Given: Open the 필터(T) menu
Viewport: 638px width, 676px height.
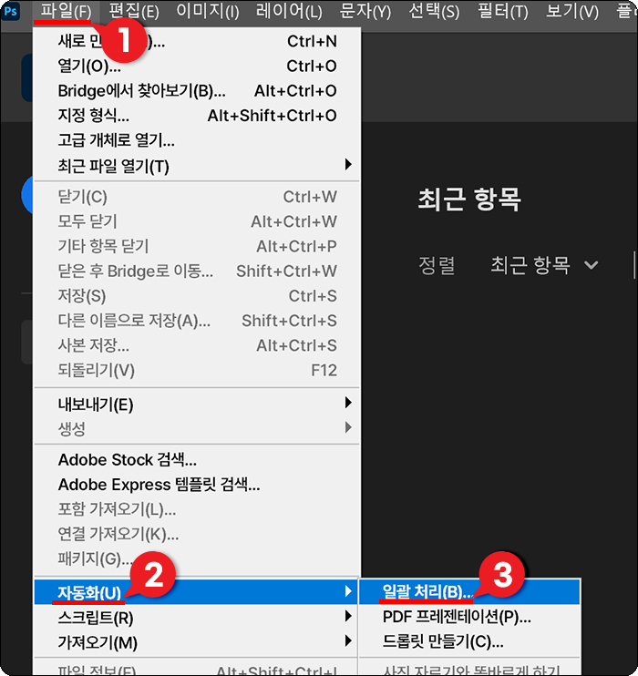Looking at the screenshot, I should click(503, 11).
